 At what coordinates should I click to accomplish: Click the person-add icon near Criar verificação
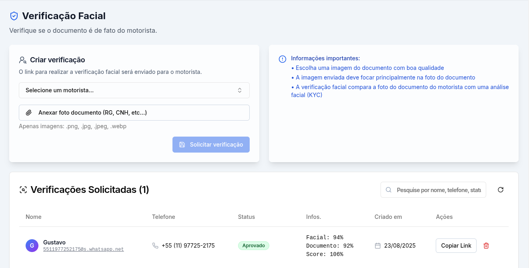click(23, 60)
